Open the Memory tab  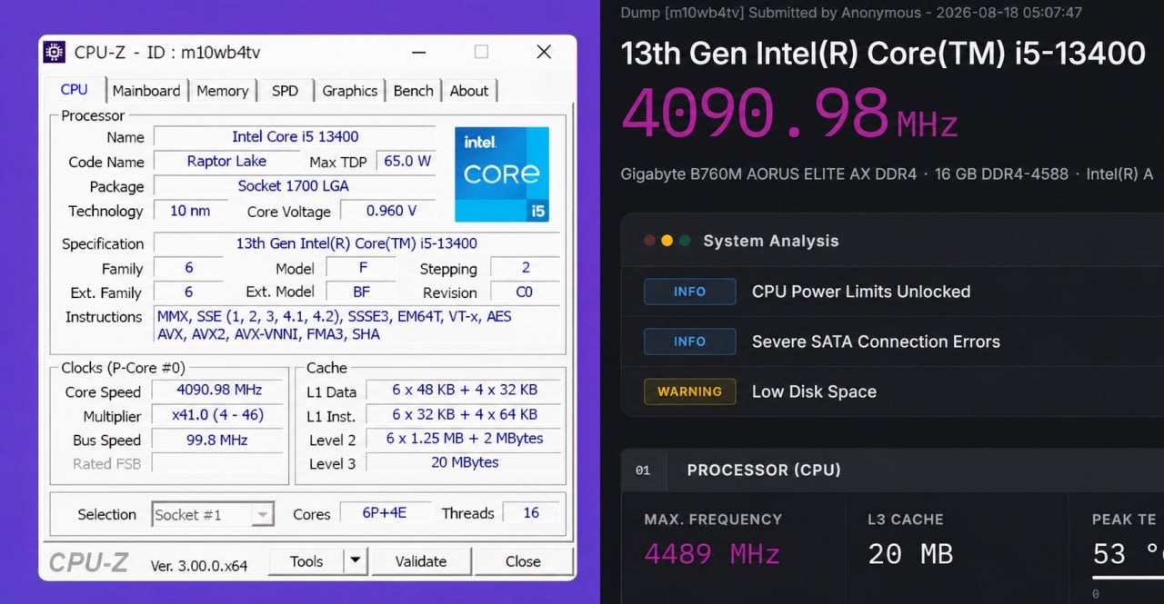click(x=223, y=91)
